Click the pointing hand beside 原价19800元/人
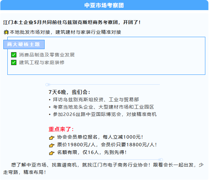The width and height of the screenshot is (209, 180). point(52,145)
